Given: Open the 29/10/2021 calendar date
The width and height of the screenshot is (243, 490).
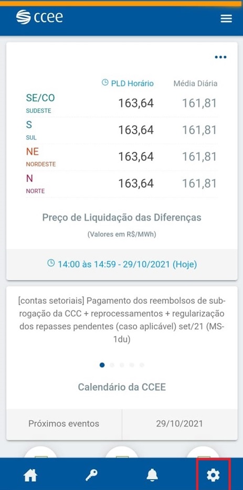Looking at the screenshot, I should coord(179,424).
